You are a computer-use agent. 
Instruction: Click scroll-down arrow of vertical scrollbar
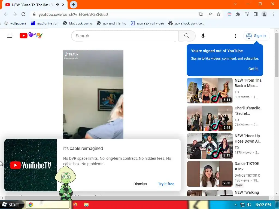(277, 193)
